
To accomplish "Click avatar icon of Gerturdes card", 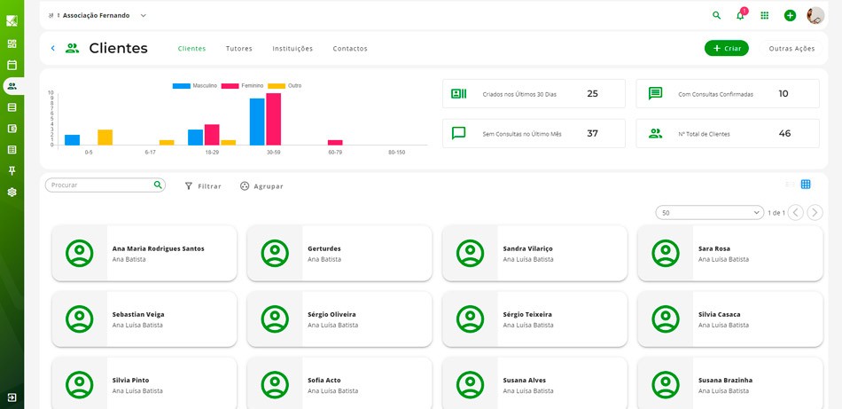I will pyautogui.click(x=275, y=253).
